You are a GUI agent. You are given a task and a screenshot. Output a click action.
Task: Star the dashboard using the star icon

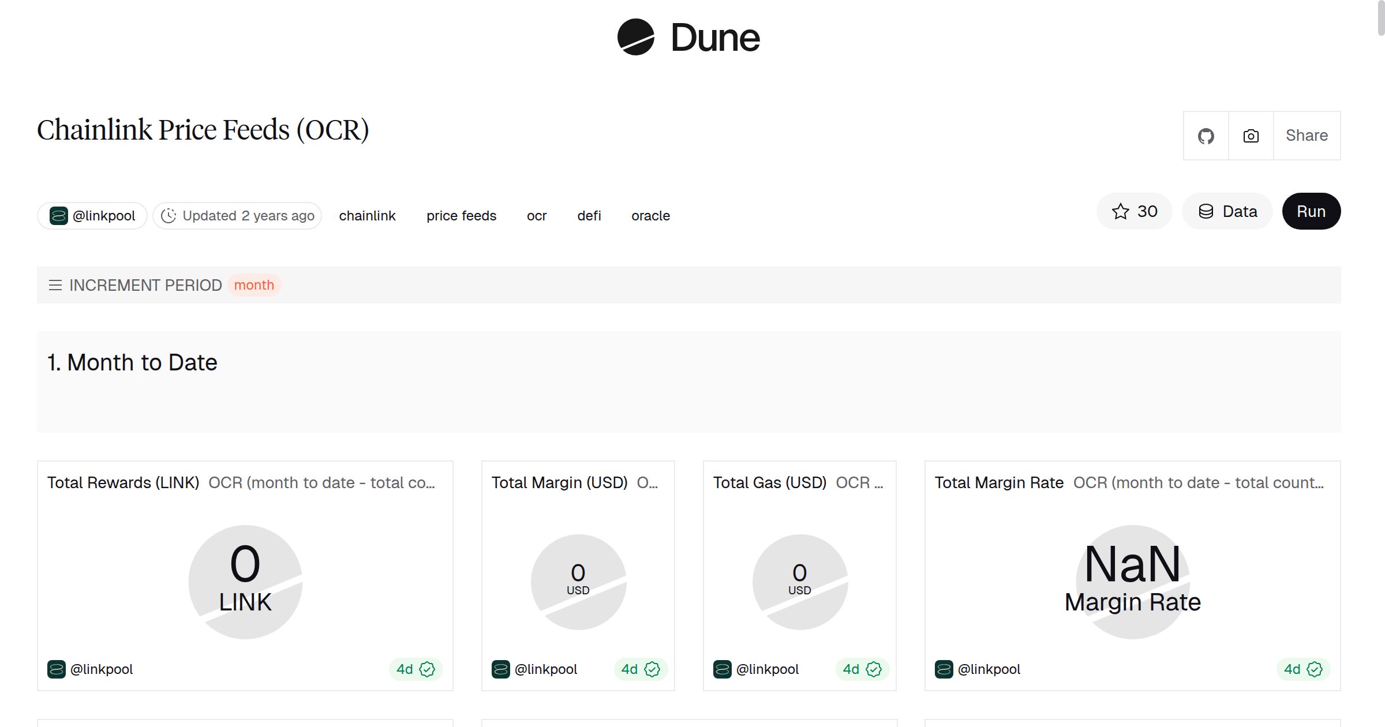tap(1121, 211)
